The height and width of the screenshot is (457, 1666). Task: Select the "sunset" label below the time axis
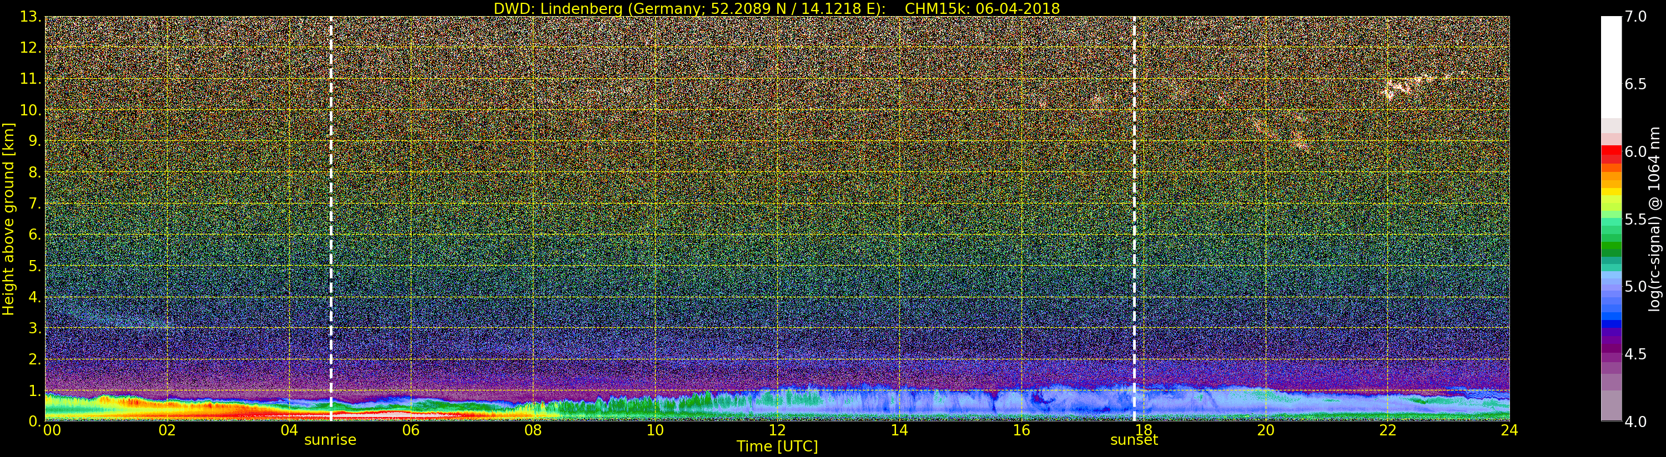coord(1134,440)
